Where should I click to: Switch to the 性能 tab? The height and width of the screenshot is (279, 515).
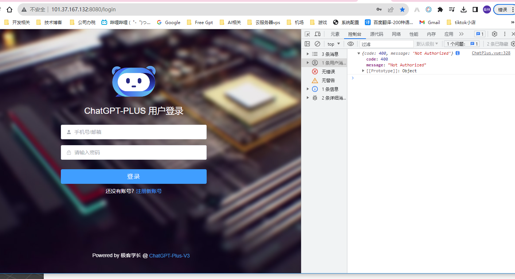point(414,34)
